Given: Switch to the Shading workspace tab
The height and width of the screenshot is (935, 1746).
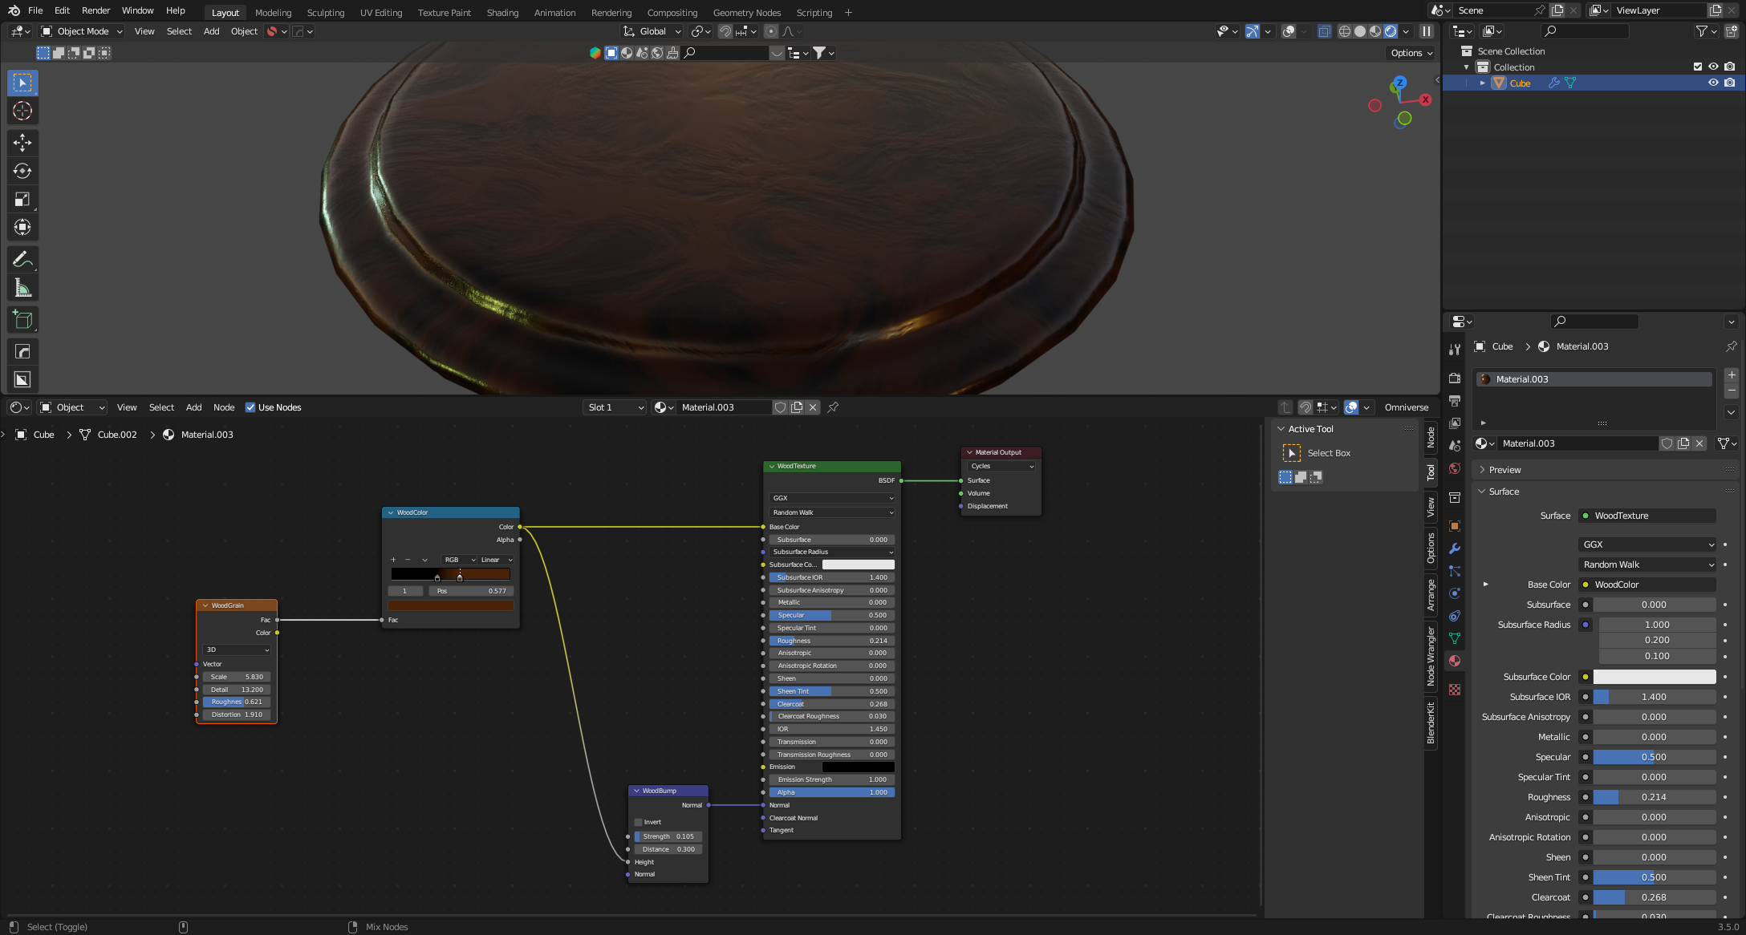Looking at the screenshot, I should tap(502, 12).
